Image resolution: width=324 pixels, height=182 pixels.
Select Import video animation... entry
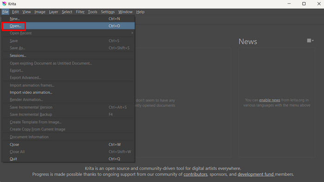68,92
